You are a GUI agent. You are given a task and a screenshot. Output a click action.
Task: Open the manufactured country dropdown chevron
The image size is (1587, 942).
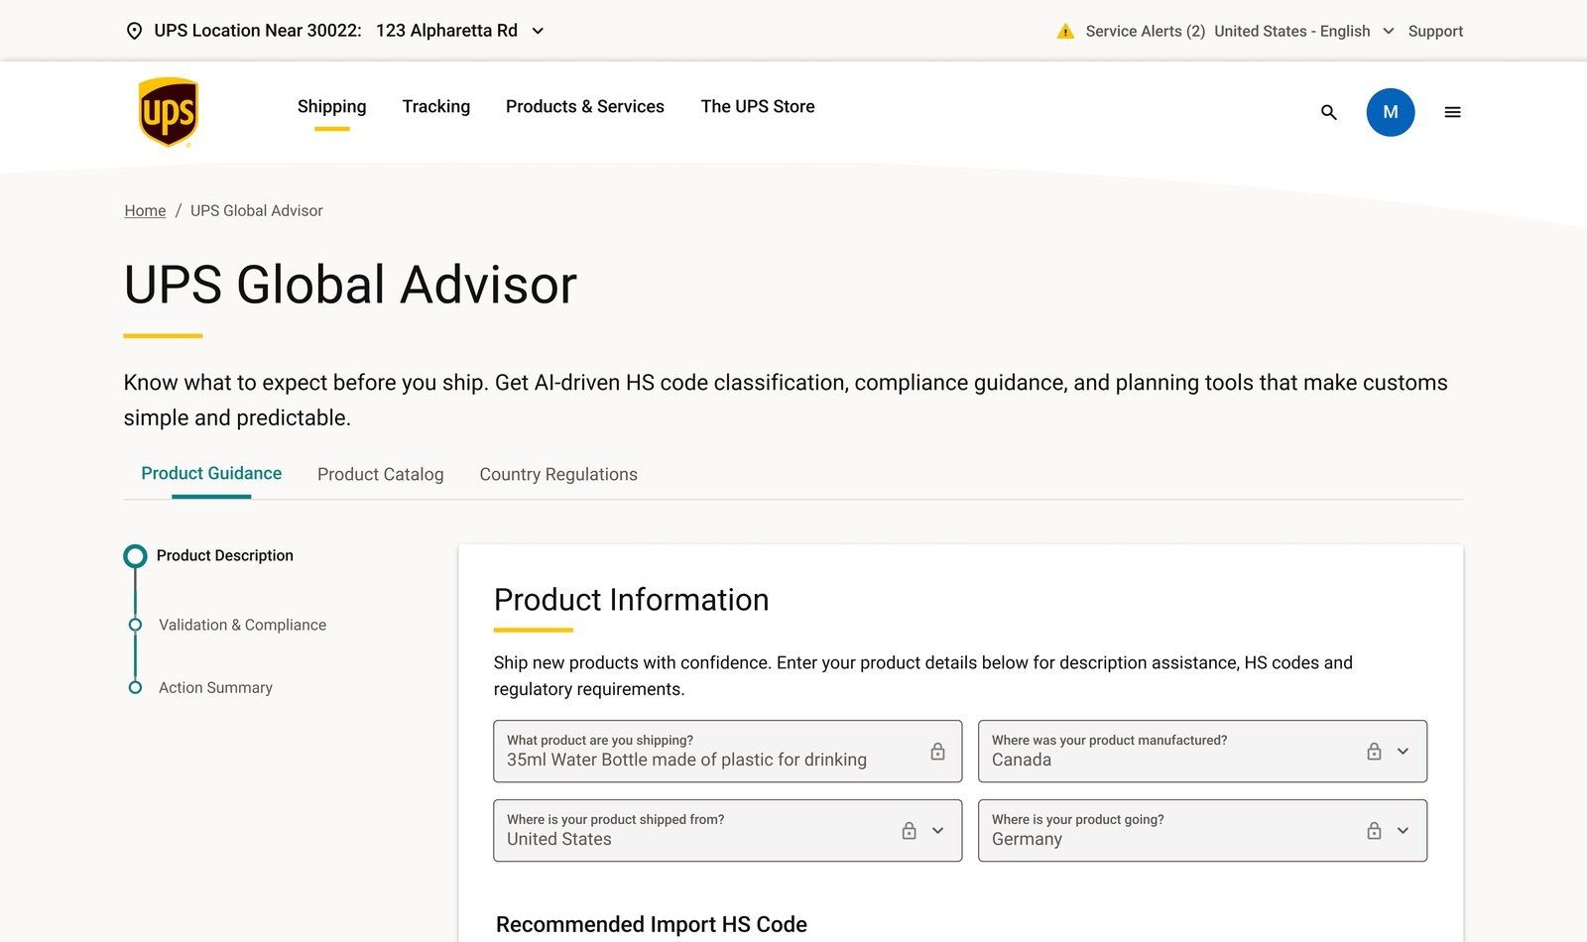(1403, 751)
